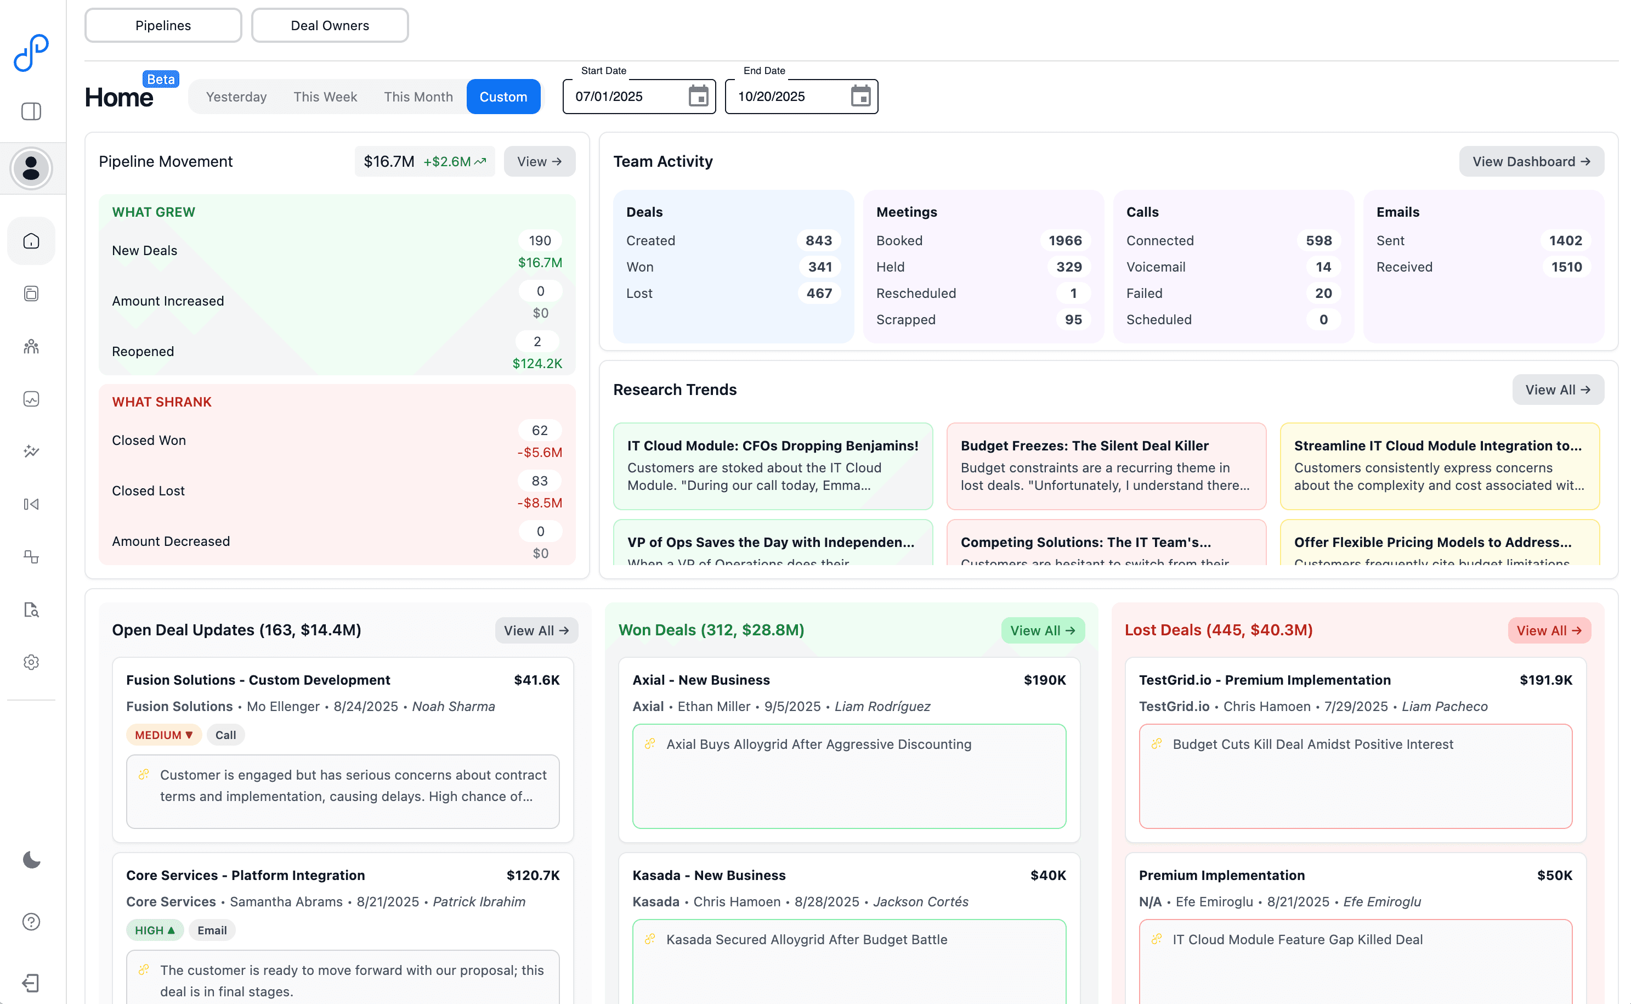This screenshot has height=1004, width=1631.
Task: Toggle the sidebar collapse control
Action: click(31, 111)
